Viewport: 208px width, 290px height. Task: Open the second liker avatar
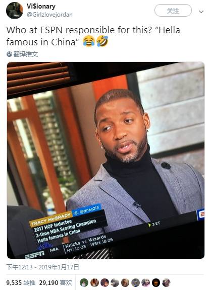pyautogui.click(x=94, y=282)
